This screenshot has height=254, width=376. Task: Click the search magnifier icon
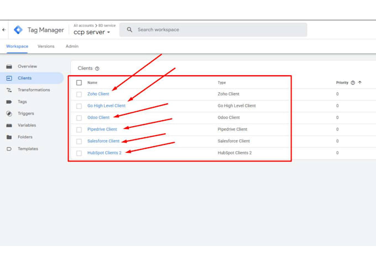(129, 29)
